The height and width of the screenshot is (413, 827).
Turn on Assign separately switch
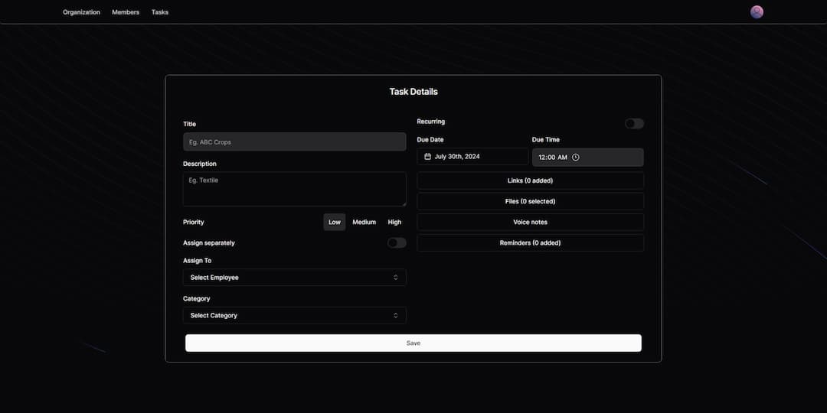point(396,242)
